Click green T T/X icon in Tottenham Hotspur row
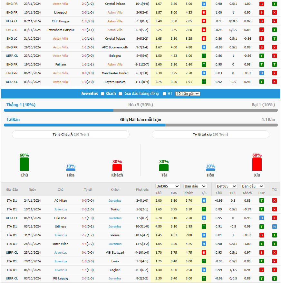 coord(274,30)
